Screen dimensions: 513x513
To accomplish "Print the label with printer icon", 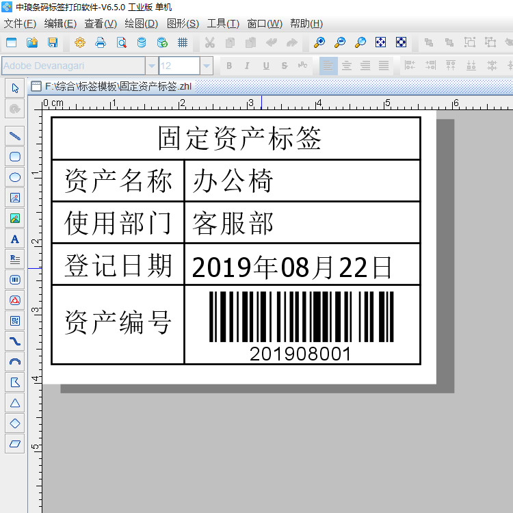I will pyautogui.click(x=101, y=42).
